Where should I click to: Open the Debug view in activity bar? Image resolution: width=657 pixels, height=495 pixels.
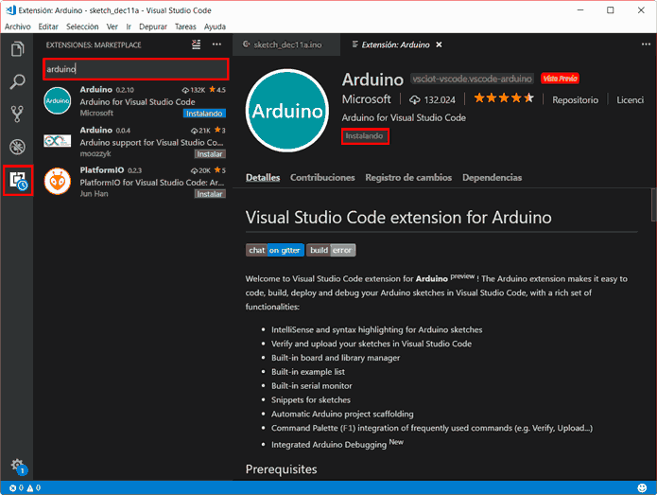[x=17, y=147]
